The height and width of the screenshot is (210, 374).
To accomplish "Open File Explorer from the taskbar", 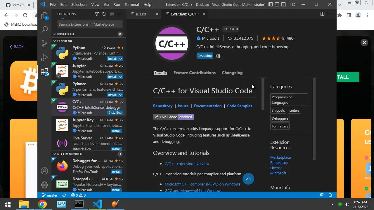I will pos(24,204).
